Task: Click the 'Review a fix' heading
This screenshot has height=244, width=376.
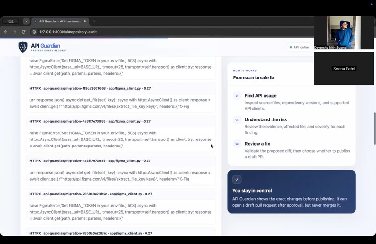Action: [x=258, y=144]
